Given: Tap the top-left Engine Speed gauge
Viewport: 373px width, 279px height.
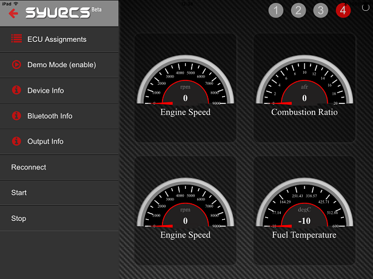Looking at the screenshot, I should tap(185, 88).
